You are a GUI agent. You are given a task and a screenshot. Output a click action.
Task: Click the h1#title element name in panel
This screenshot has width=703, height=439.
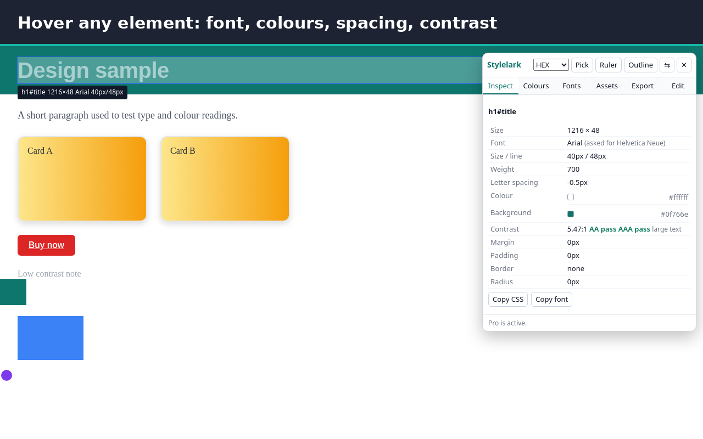(502, 111)
